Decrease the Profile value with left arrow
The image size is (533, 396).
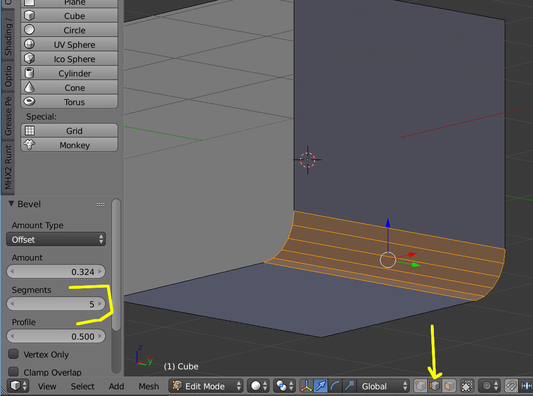pyautogui.click(x=12, y=336)
